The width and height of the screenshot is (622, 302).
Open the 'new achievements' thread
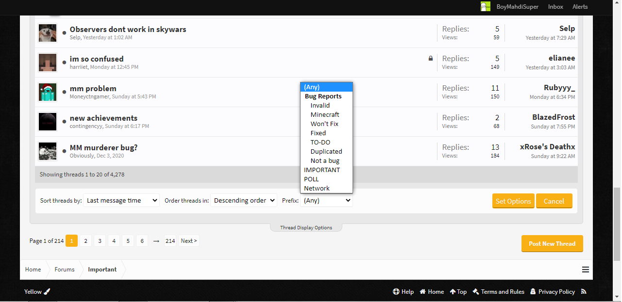pos(103,118)
